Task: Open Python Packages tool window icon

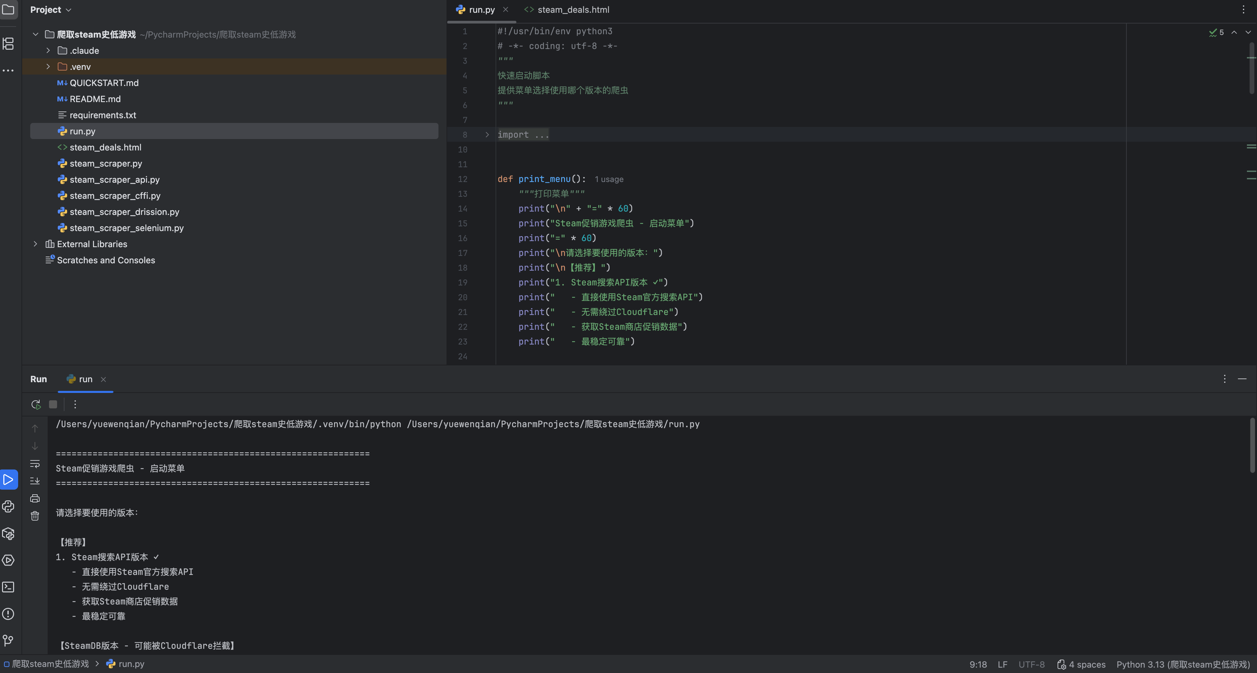Action: 8,533
